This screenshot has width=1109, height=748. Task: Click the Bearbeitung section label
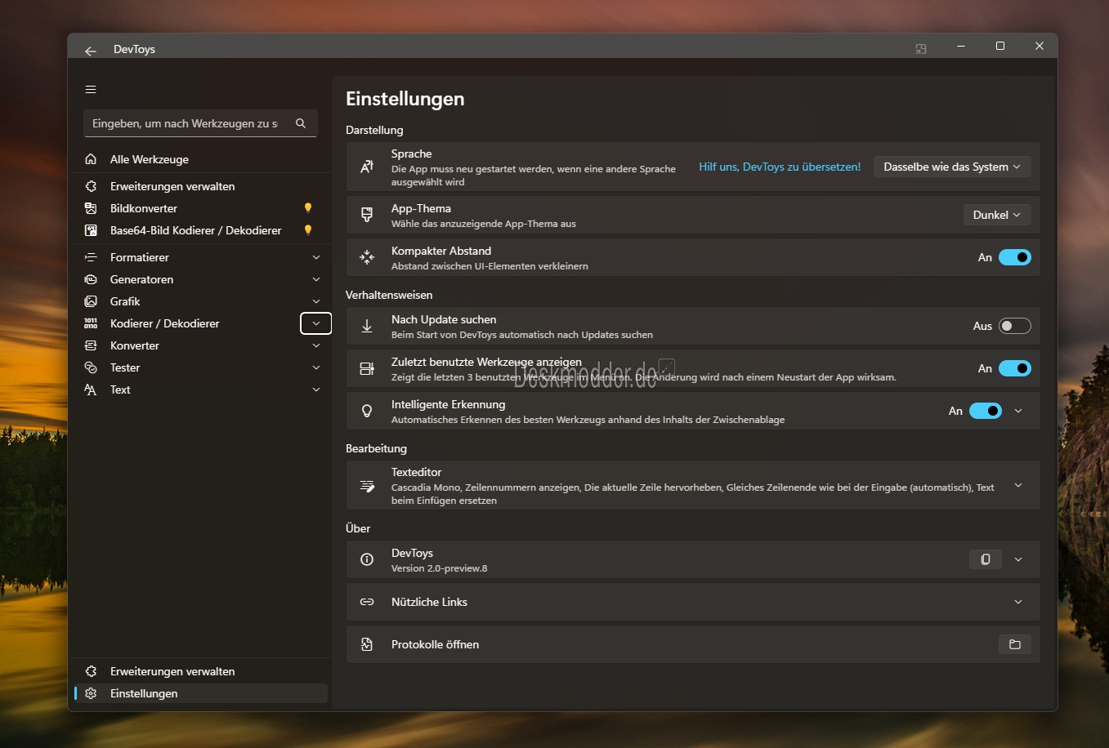click(x=376, y=448)
